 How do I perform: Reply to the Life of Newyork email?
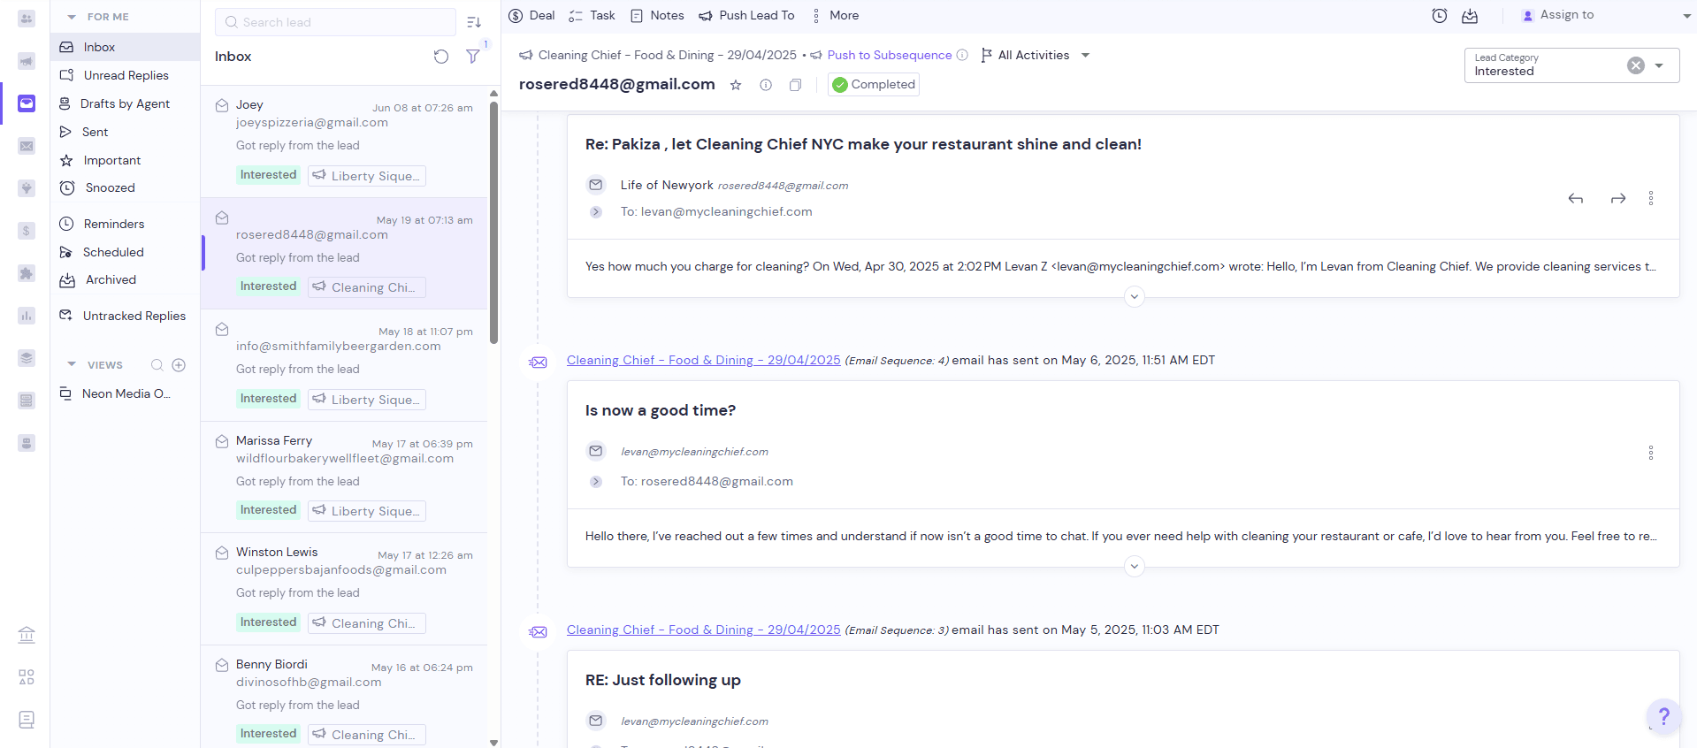1576,199
